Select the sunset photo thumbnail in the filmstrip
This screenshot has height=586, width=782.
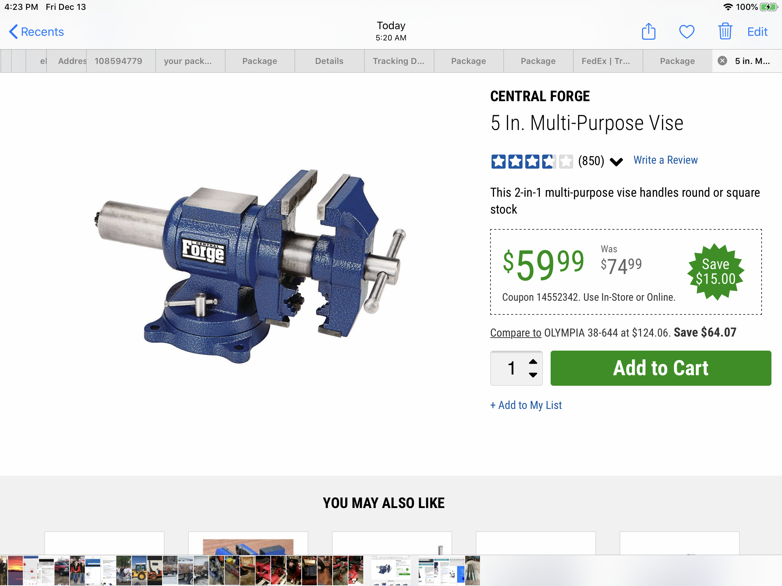click(x=15, y=571)
